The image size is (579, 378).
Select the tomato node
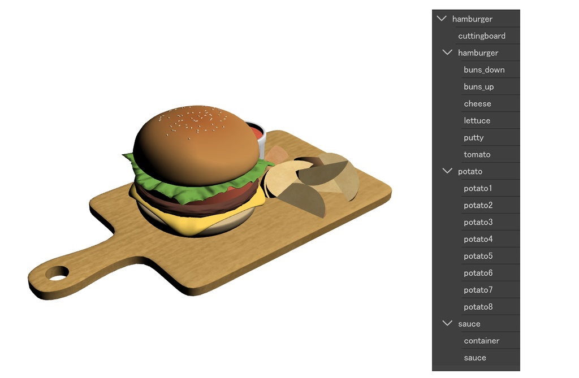477,154
